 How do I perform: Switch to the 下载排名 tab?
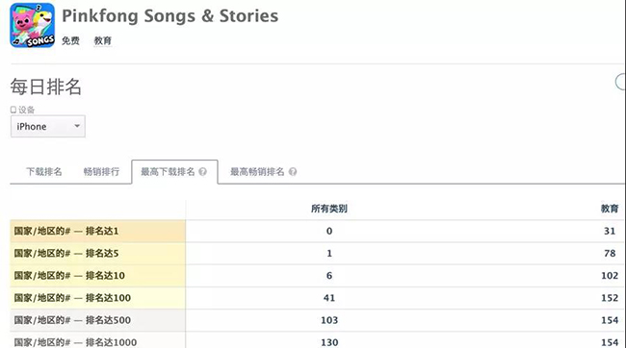(x=44, y=172)
